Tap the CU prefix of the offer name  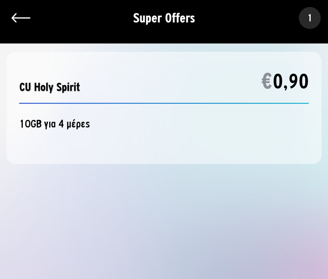[x=25, y=87]
